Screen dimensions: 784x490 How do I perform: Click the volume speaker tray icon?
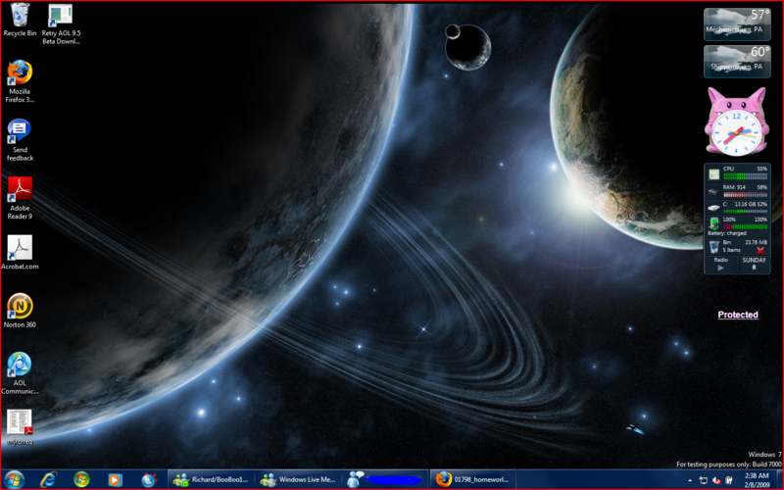point(716,480)
